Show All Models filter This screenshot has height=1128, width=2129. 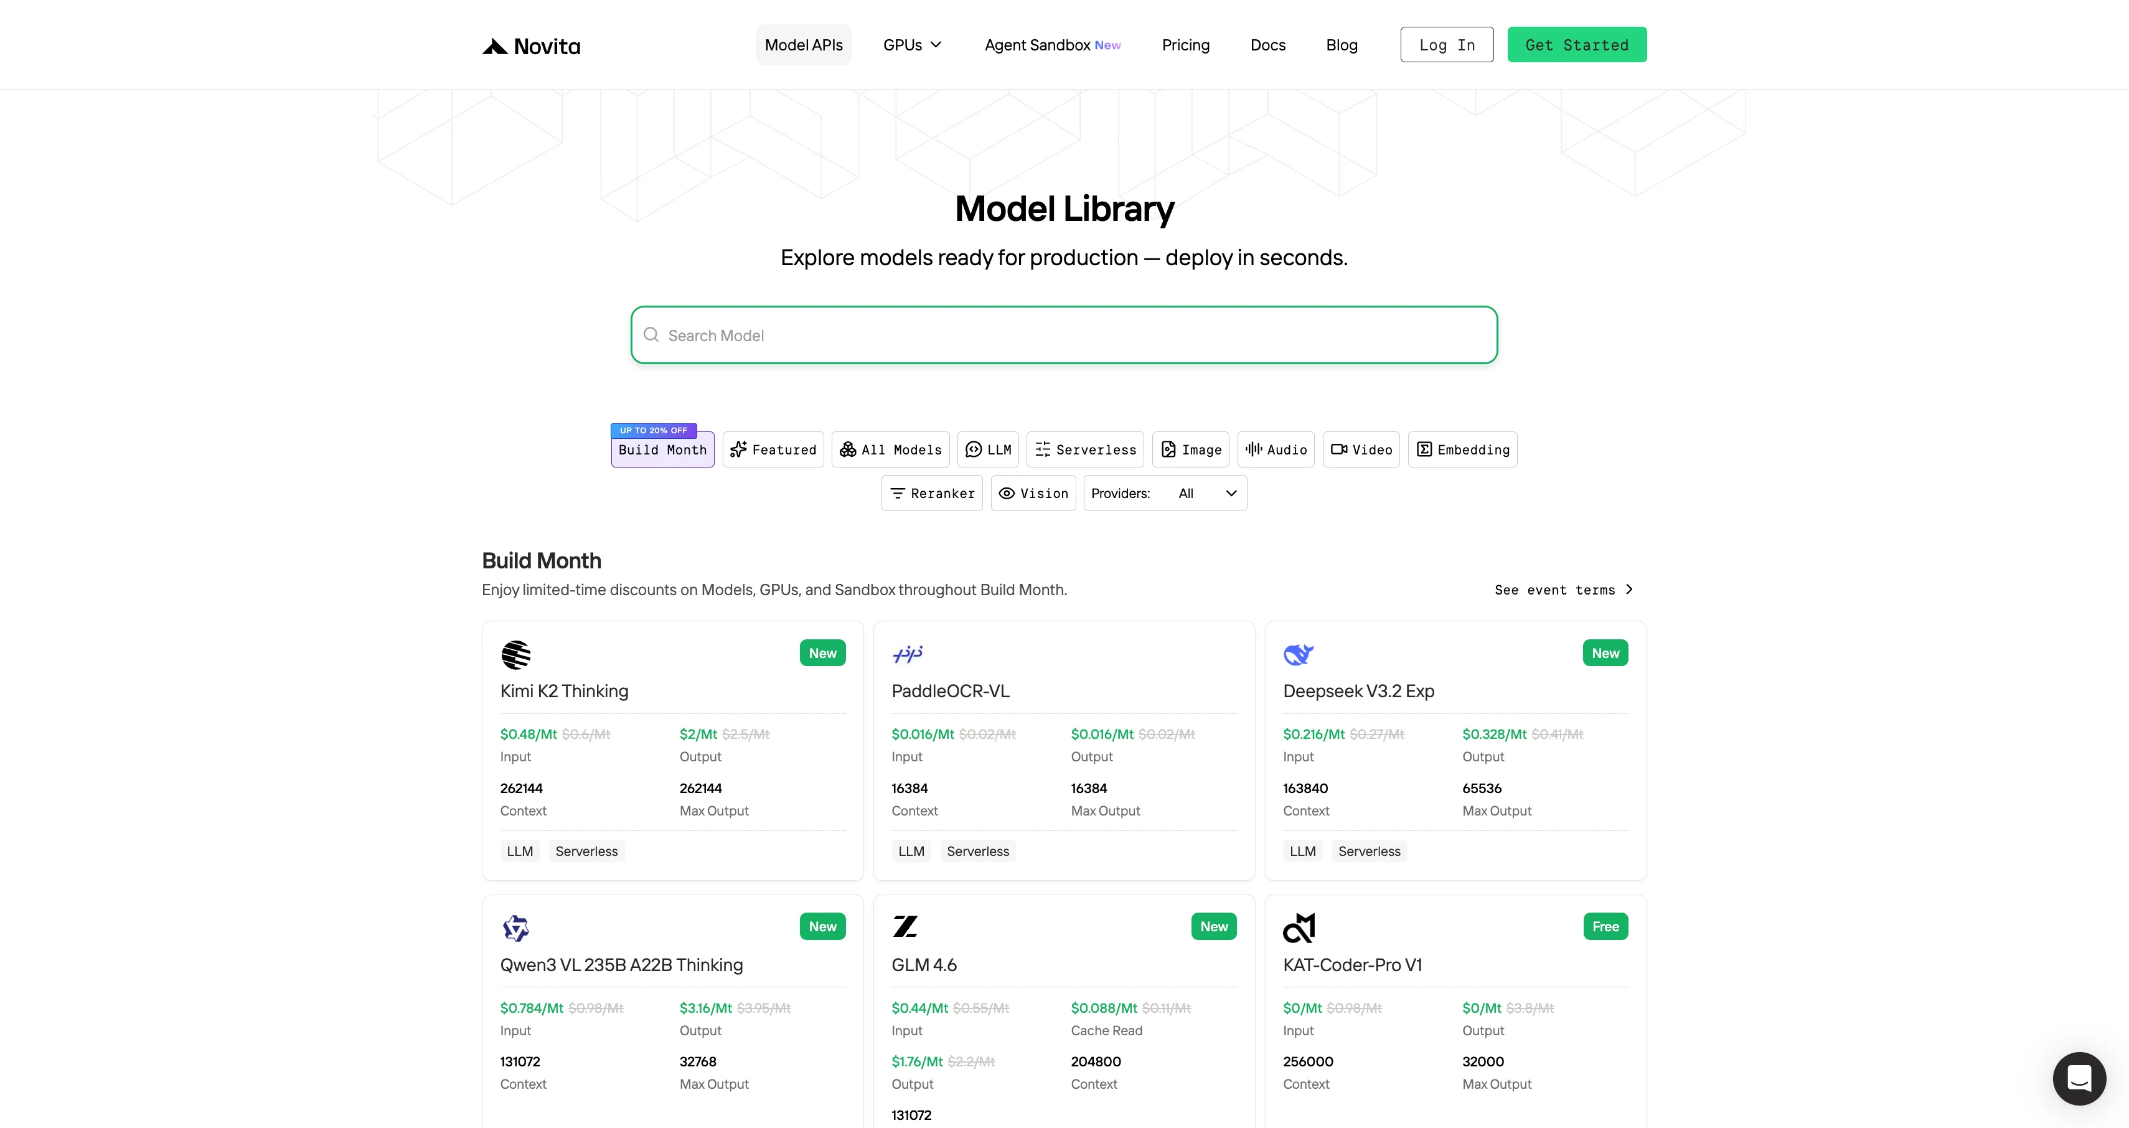pyautogui.click(x=891, y=449)
